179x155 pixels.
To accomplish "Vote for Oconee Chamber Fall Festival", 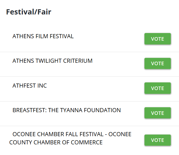I will pos(158,140).
